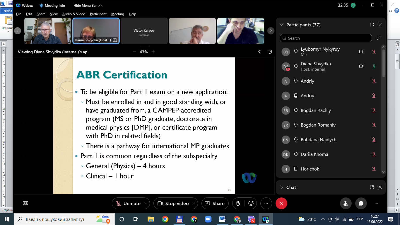
Task: Unmute the microphone
Action: [x=128, y=203]
